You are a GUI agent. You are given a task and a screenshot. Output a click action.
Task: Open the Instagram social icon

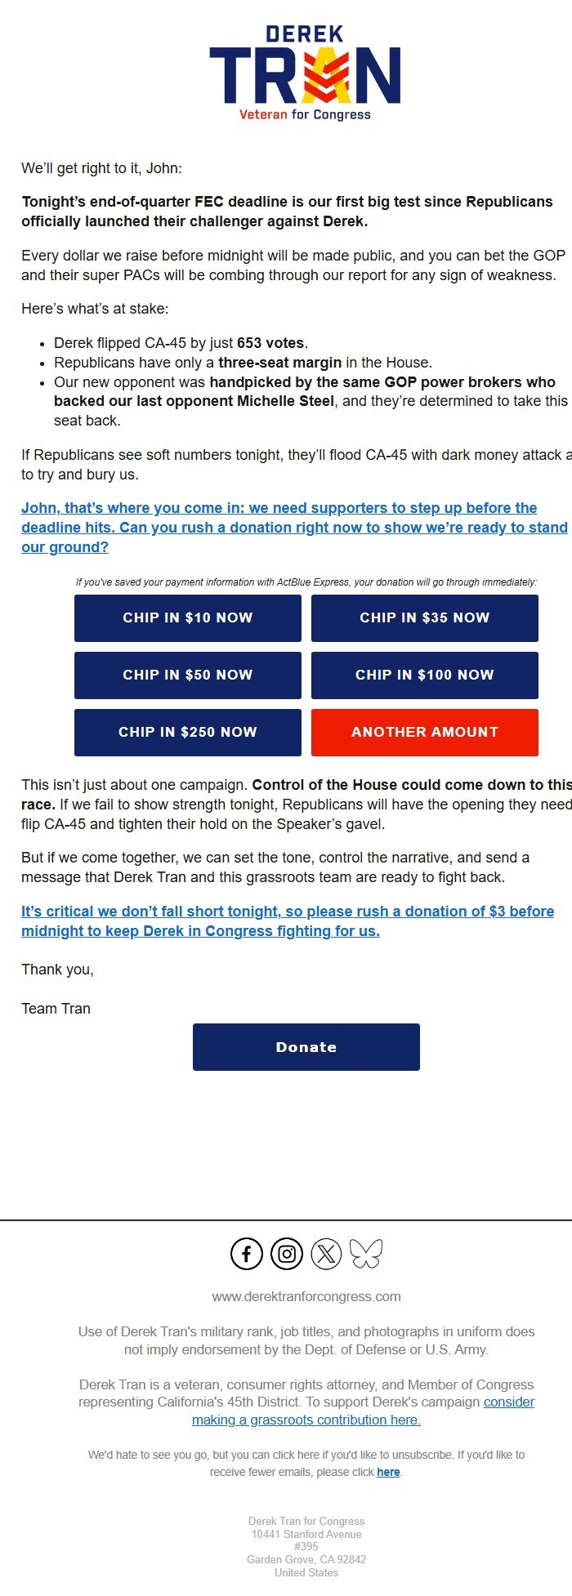pos(287,1253)
